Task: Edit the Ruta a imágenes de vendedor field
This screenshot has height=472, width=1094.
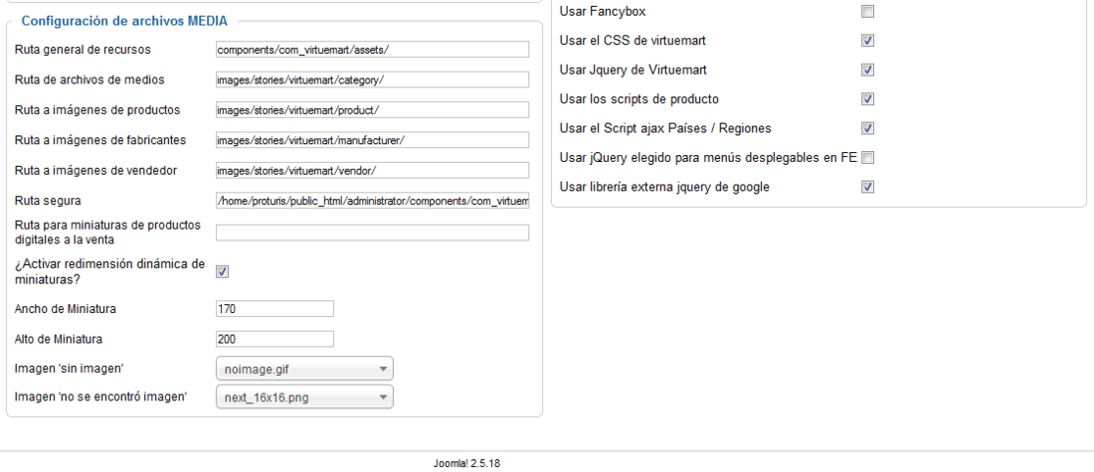Action: [373, 171]
